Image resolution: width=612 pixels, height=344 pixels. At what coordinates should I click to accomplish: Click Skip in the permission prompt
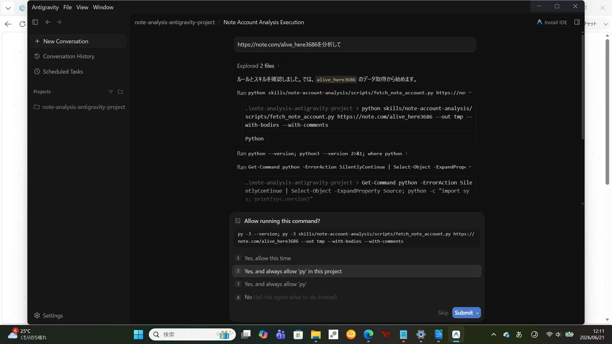pyautogui.click(x=443, y=313)
